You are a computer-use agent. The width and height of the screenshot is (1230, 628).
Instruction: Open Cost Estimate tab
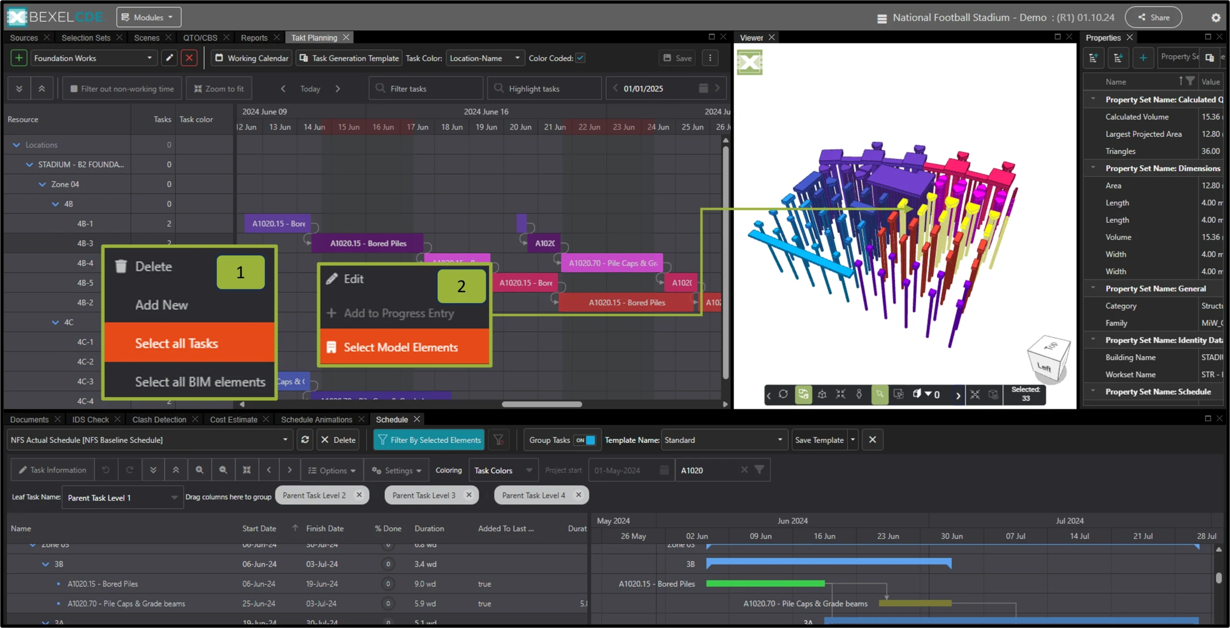tap(234, 420)
